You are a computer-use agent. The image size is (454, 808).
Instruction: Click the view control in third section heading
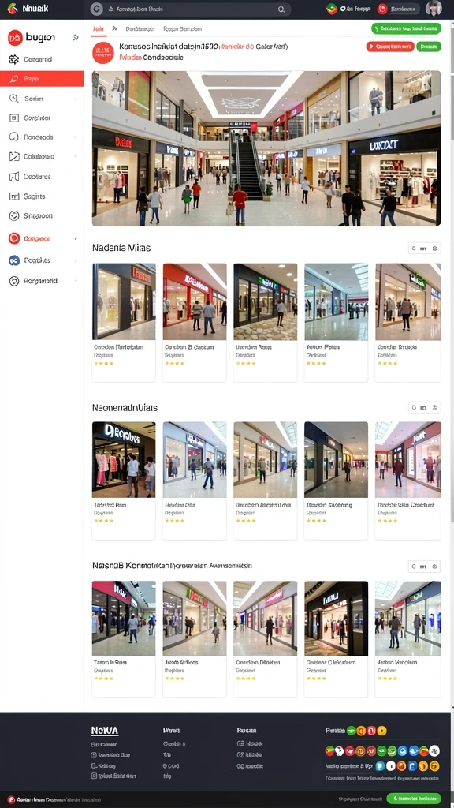coord(425,567)
